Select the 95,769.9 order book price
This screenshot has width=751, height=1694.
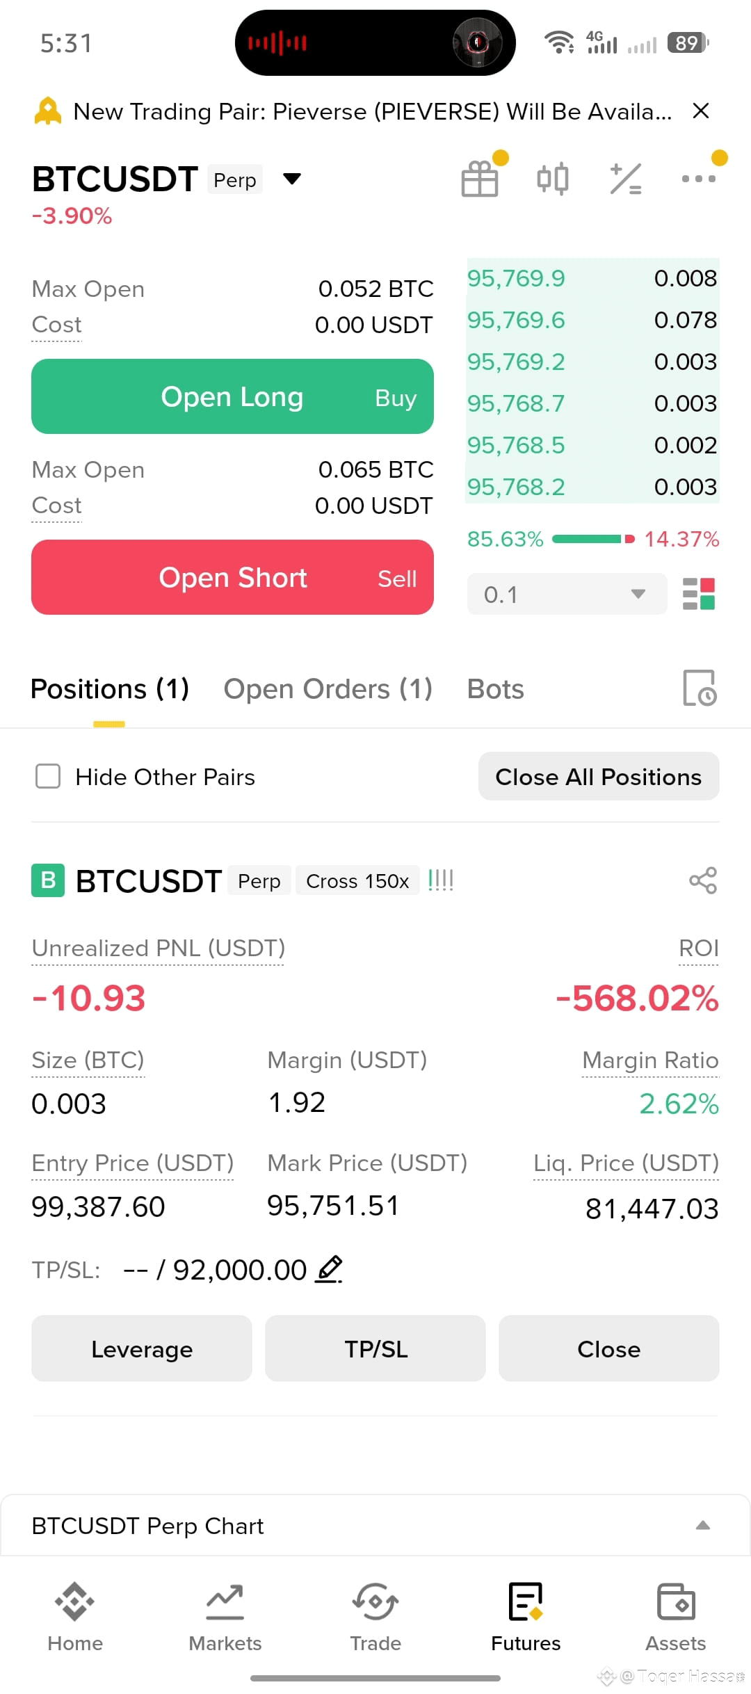pos(516,278)
